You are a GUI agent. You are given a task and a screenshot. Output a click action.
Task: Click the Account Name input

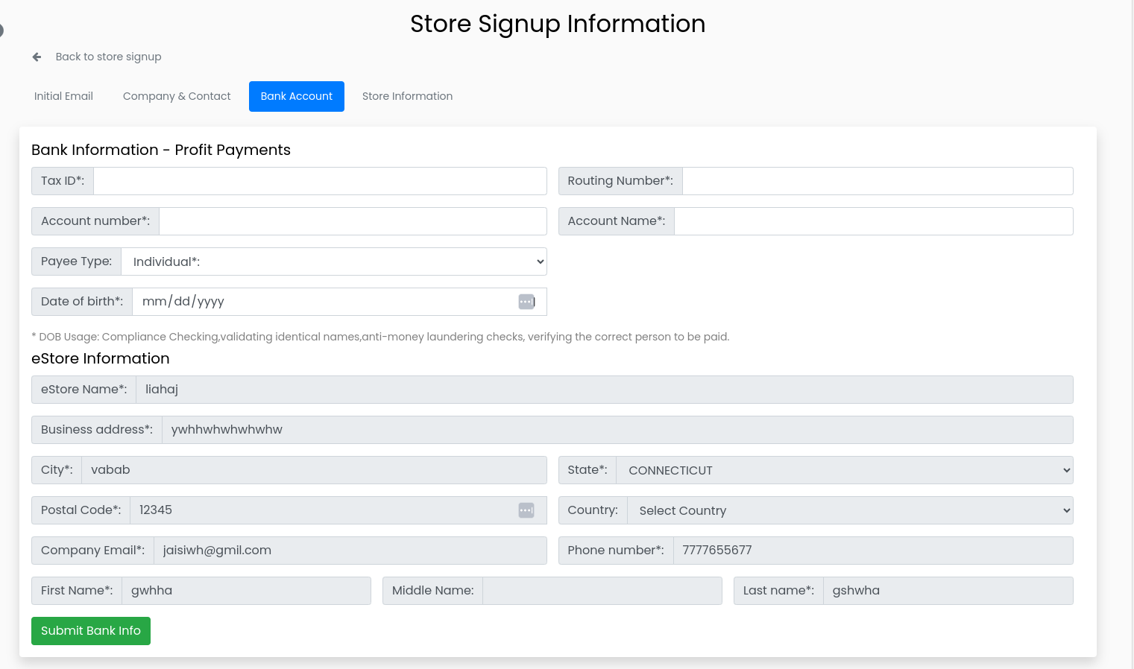click(x=873, y=221)
